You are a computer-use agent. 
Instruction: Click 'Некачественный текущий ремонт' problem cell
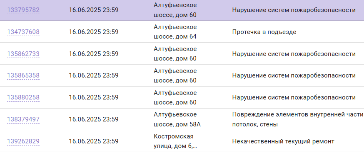283,141
